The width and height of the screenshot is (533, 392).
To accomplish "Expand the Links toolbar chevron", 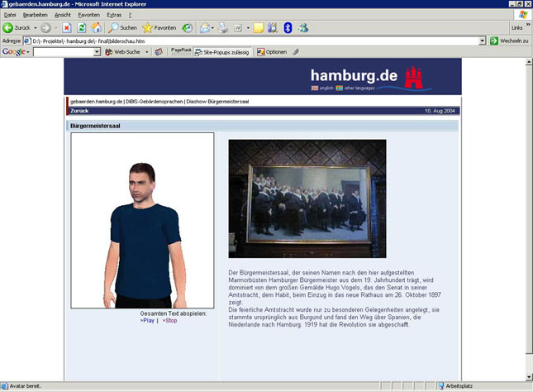I will (528, 25).
